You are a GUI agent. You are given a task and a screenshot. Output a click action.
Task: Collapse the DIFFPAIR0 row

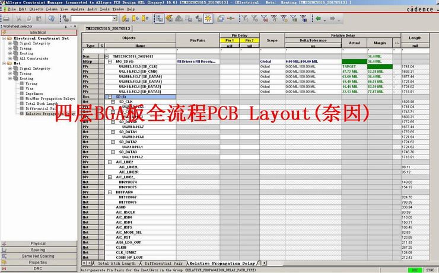point(110,192)
